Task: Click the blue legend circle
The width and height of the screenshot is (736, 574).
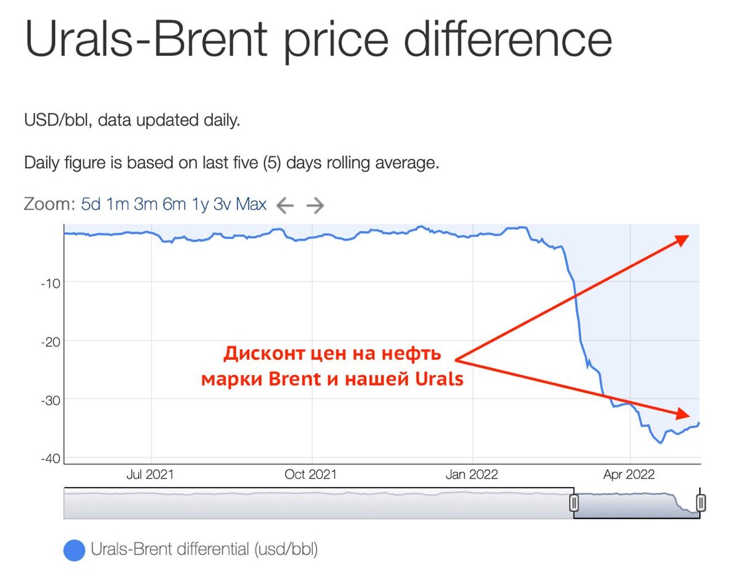Action: coord(74,550)
